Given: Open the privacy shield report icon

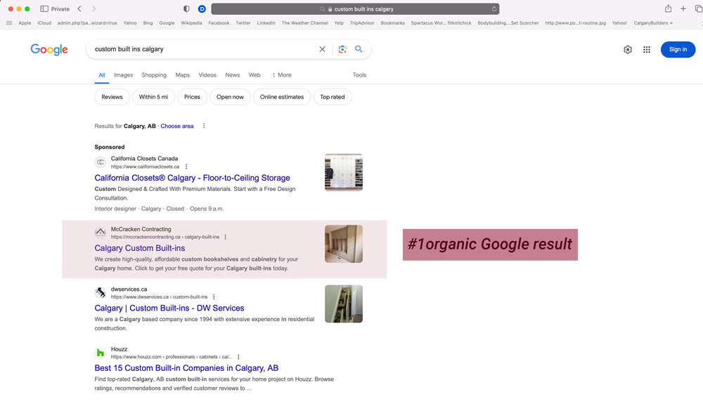Looking at the screenshot, I should (186, 8).
